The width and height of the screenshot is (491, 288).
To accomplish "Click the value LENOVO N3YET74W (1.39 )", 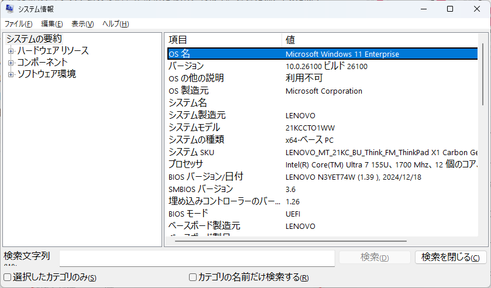I will tap(353, 177).
